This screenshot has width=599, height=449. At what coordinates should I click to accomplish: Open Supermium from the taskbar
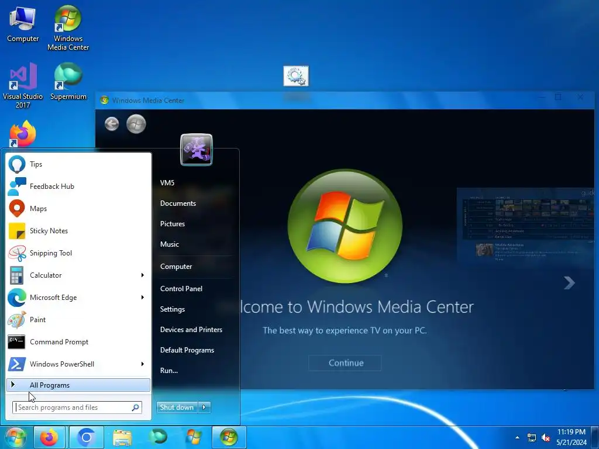click(158, 436)
